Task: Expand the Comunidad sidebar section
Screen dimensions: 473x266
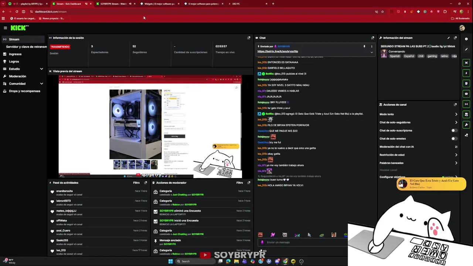Action: coord(41,83)
